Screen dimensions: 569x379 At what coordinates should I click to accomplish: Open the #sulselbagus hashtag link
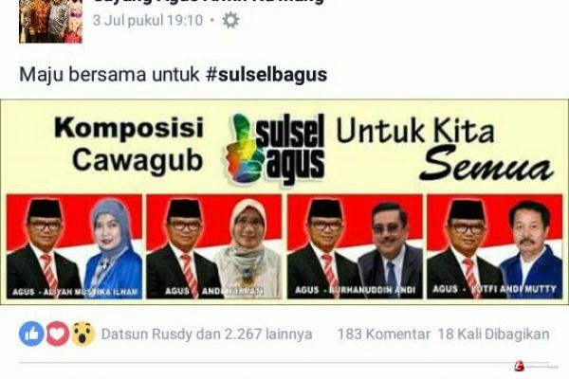pyautogui.click(x=266, y=74)
